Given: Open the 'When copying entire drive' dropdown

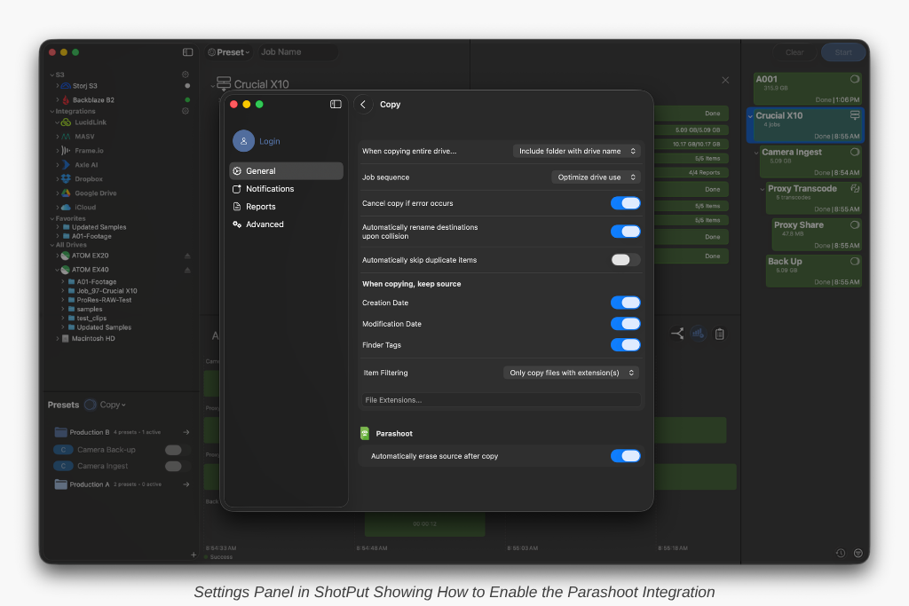Looking at the screenshot, I should tap(576, 151).
